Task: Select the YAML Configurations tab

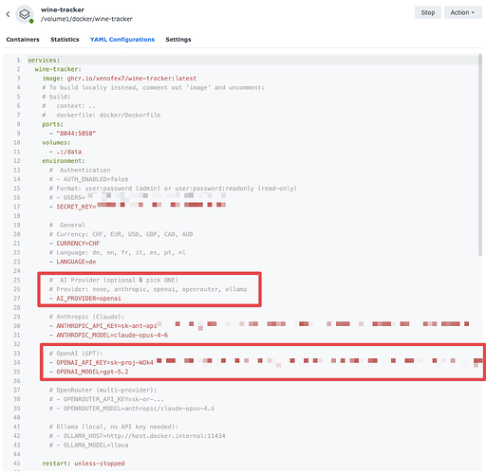Action: pos(122,40)
